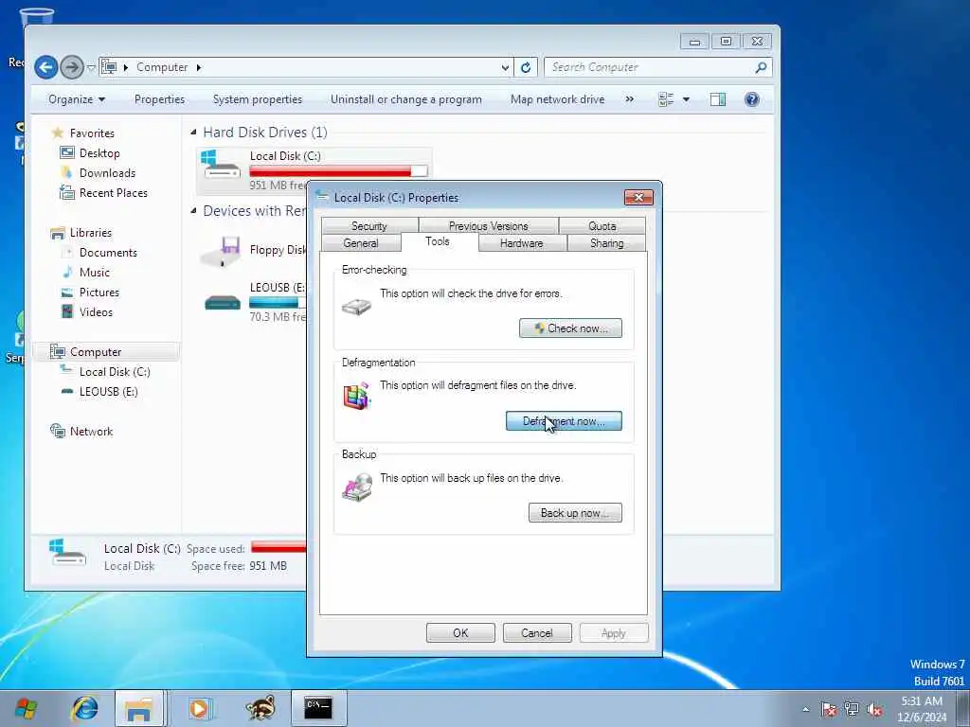This screenshot has width=970, height=727.
Task: Click the Floppy Disk drive icon
Action: pos(222,250)
